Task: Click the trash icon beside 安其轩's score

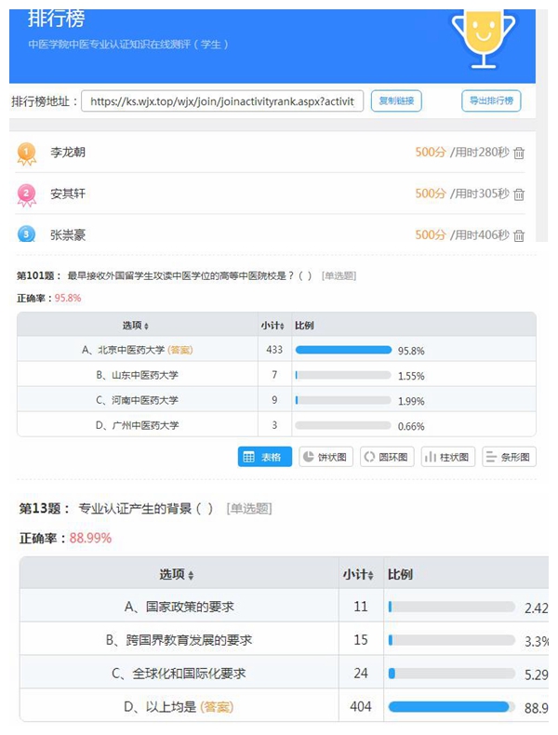Action: tap(519, 194)
